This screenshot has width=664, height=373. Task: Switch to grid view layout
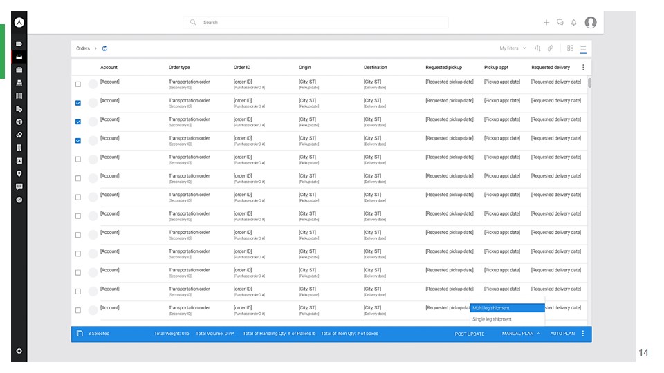click(570, 48)
